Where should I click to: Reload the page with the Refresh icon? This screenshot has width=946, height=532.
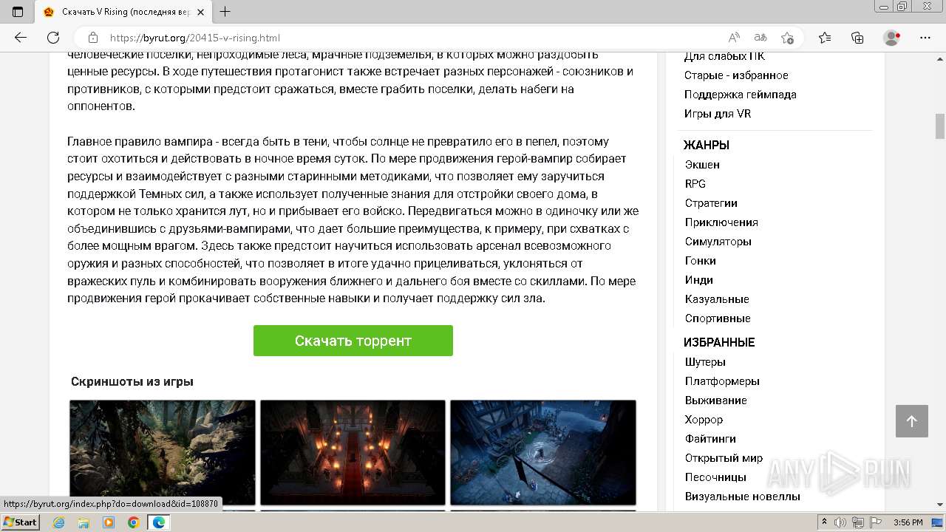53,38
